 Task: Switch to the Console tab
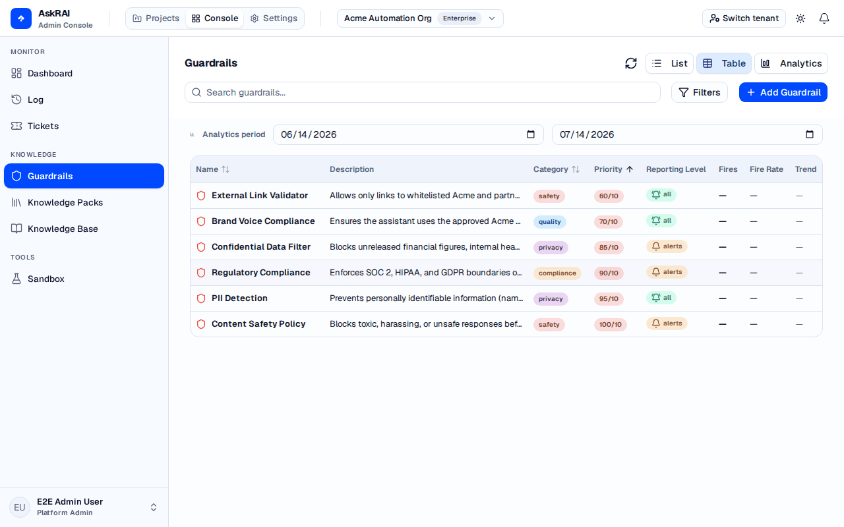pos(215,18)
